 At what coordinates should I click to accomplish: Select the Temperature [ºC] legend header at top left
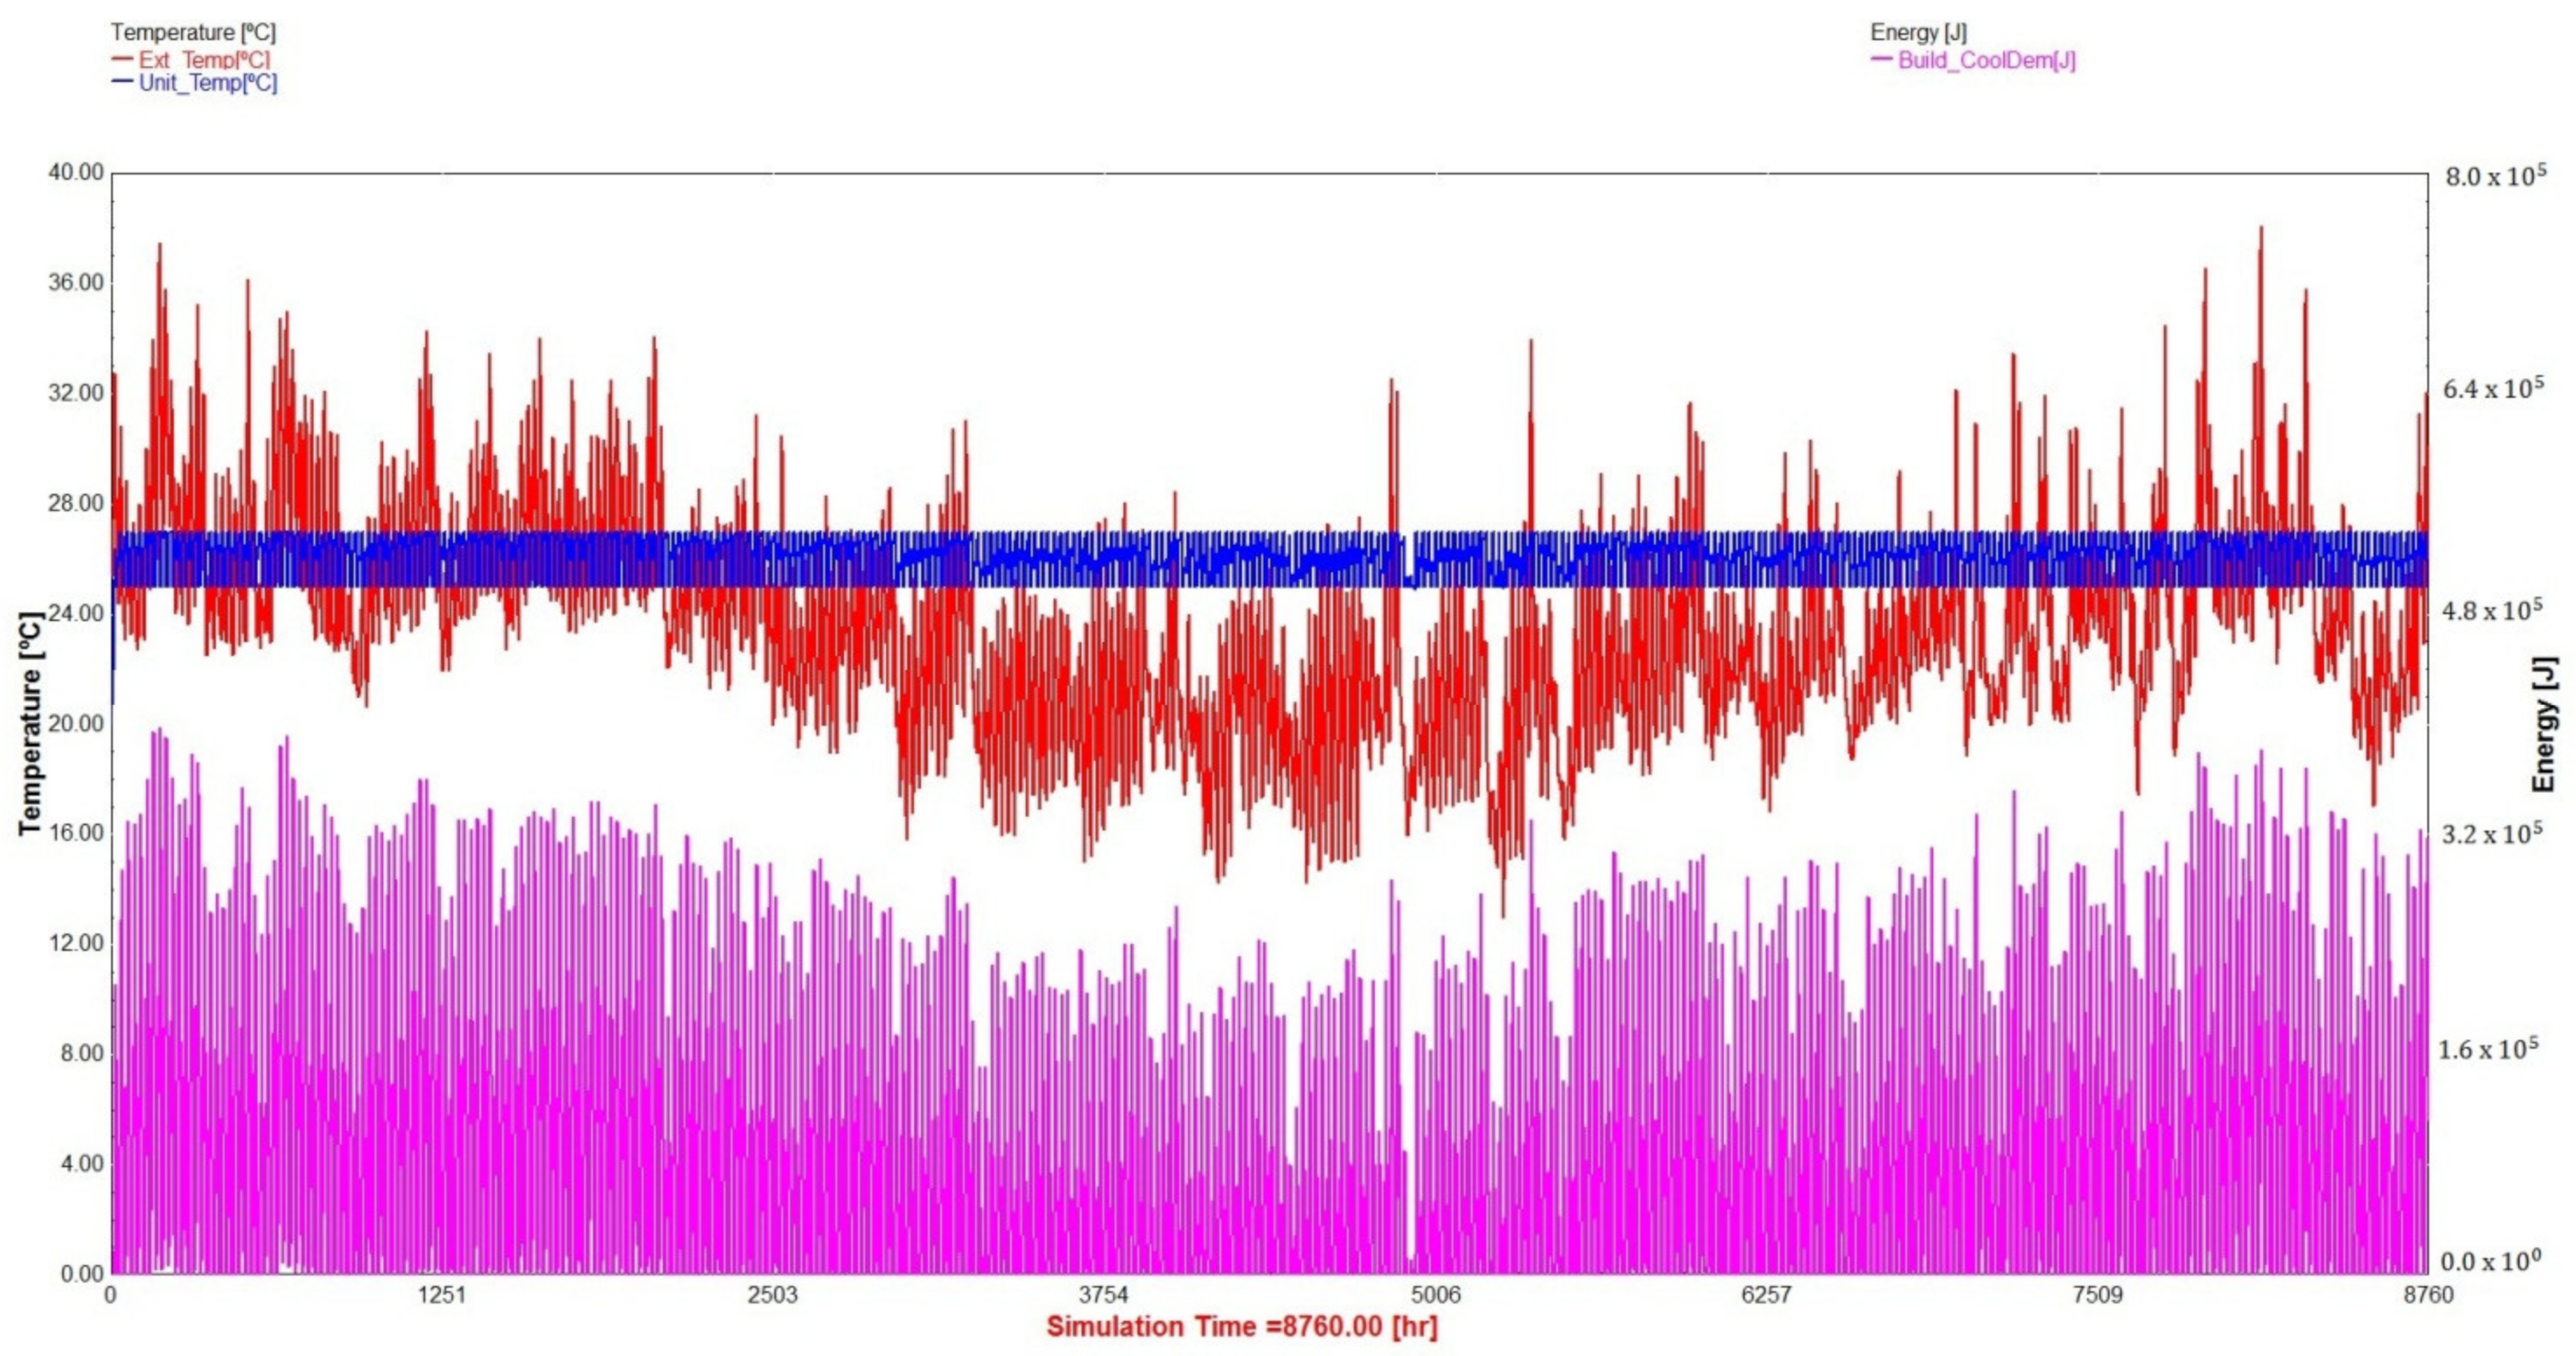193,33
